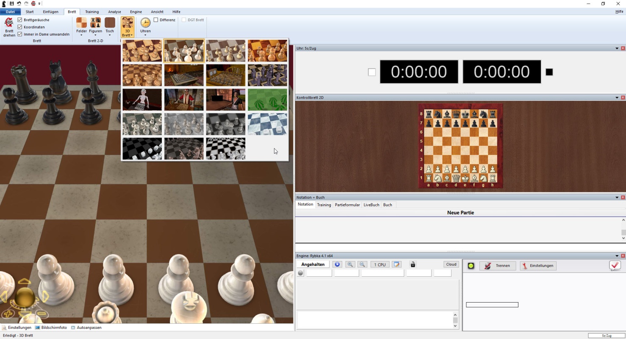This screenshot has width=626, height=339.
Task: Toggle Immer in Dame umwandeln checkbox
Action: [x=20, y=34]
